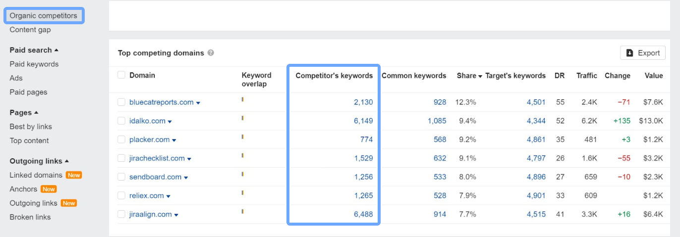This screenshot has width=680, height=237.
Task: Click target's keywords value 4,501
Action: tap(536, 102)
